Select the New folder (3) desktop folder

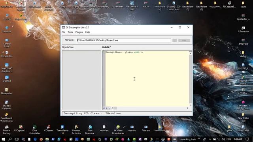click(x=243, y=117)
